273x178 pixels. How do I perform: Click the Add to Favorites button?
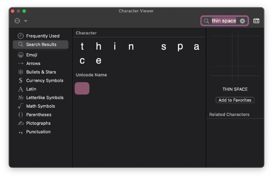pyautogui.click(x=235, y=100)
